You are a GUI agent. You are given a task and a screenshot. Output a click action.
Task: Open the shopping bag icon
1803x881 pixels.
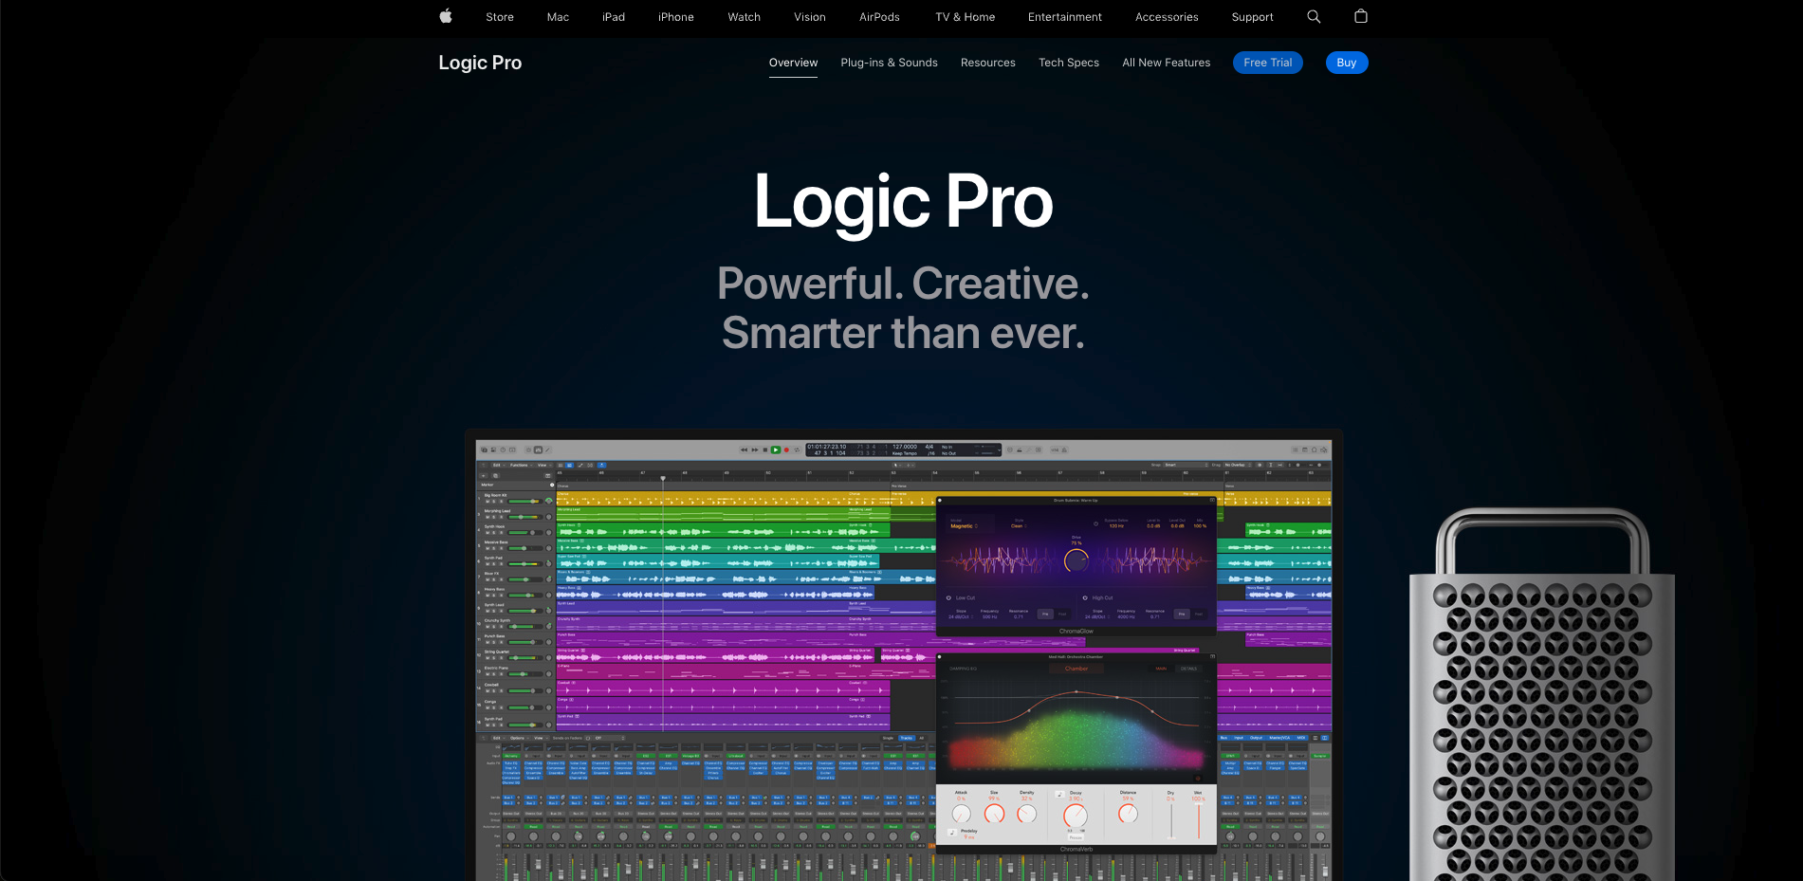point(1361,16)
